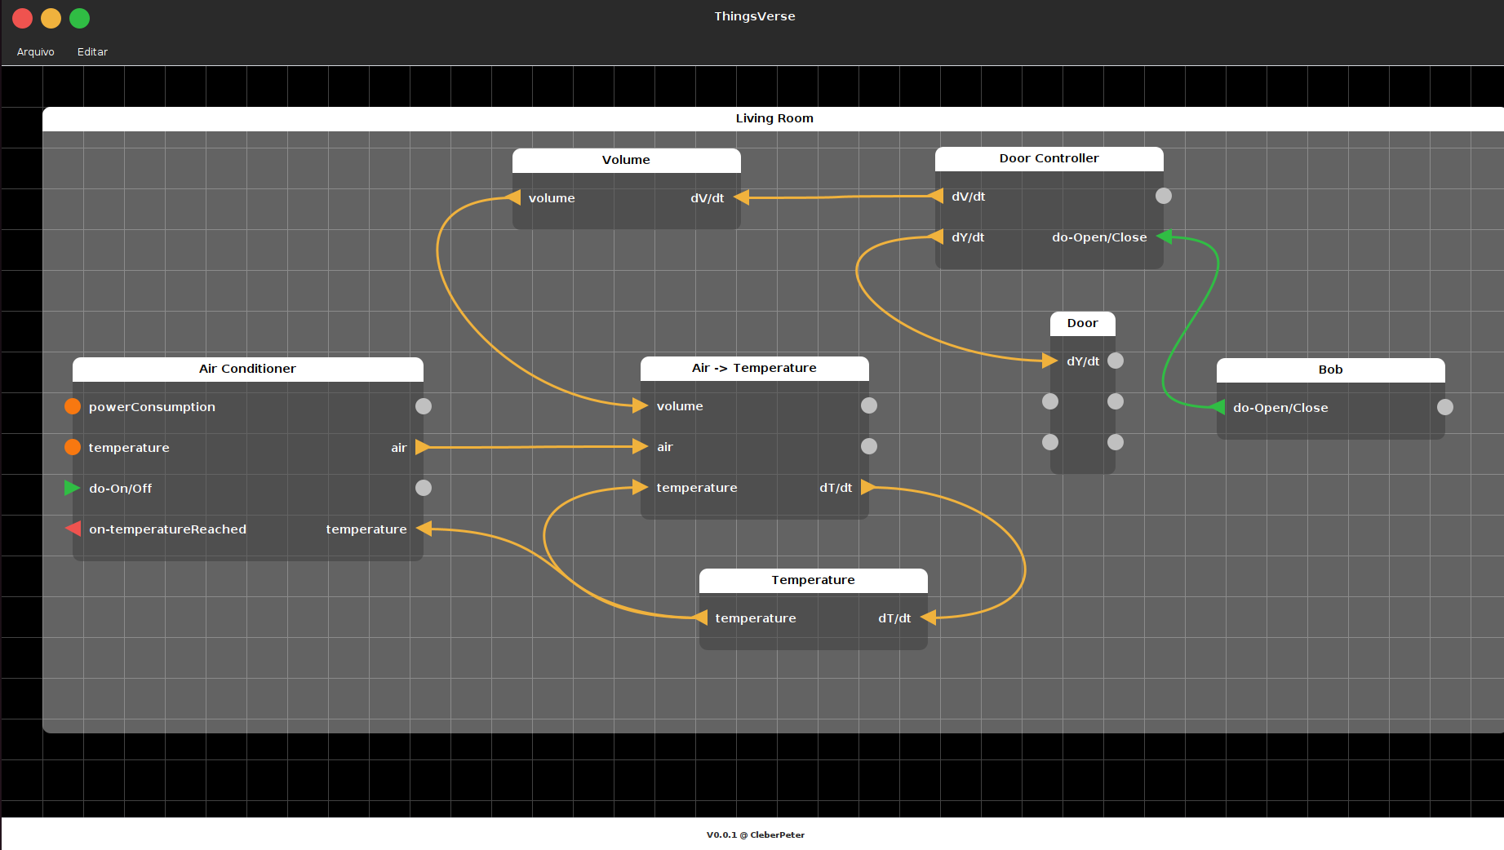Screen dimensions: 1504x850
Task: Click the Bob node title bar
Action: pyautogui.click(x=1329, y=369)
